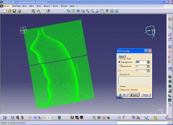Click the Undo arrow icon
This screenshot has width=173, height=125.
[38, 11]
